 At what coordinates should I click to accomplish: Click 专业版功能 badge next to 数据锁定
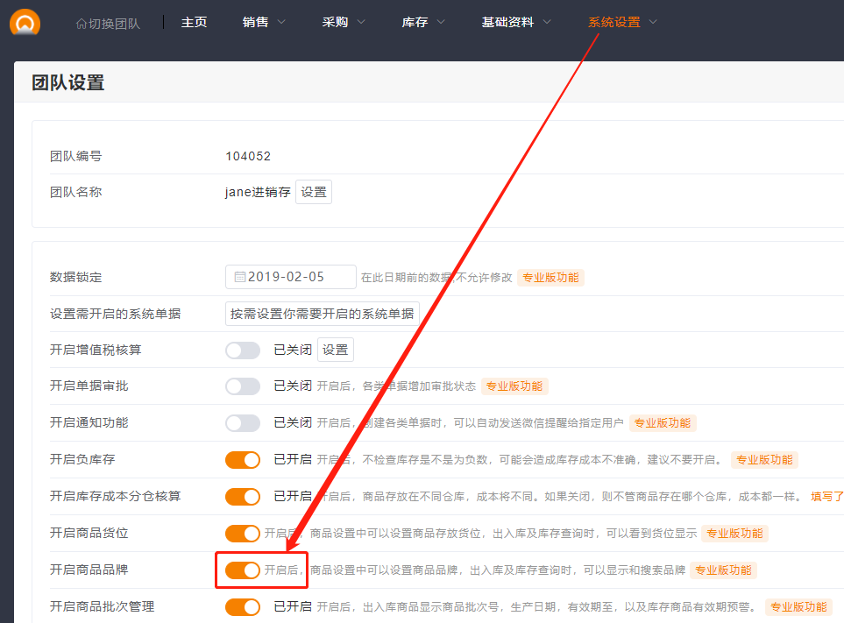click(550, 277)
